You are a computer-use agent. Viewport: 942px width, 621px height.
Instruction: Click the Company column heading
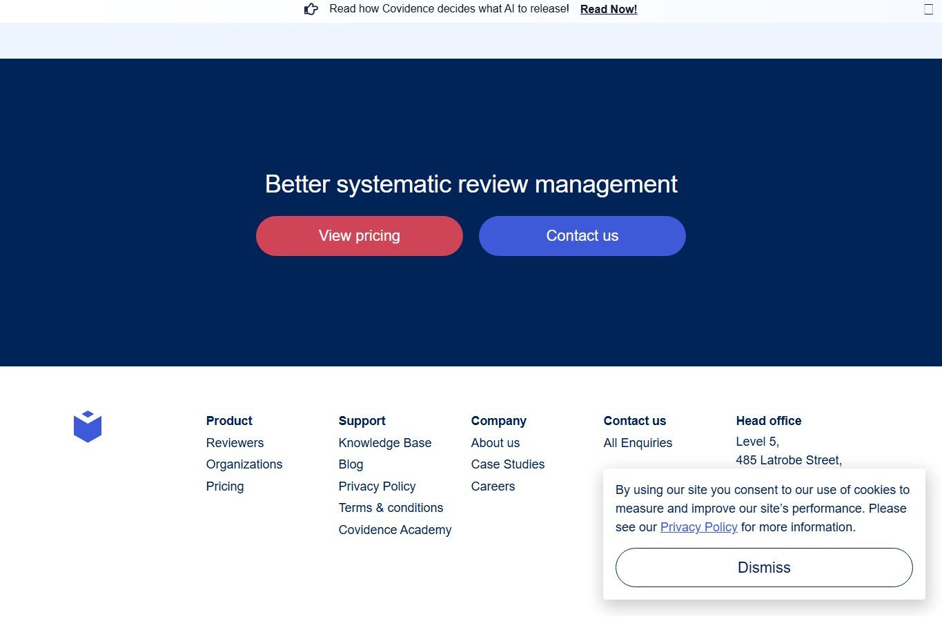[x=498, y=421]
